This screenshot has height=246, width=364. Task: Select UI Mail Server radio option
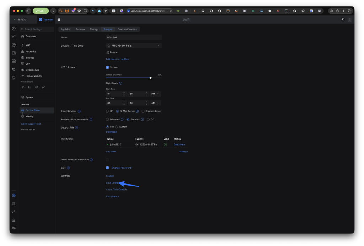117,111
